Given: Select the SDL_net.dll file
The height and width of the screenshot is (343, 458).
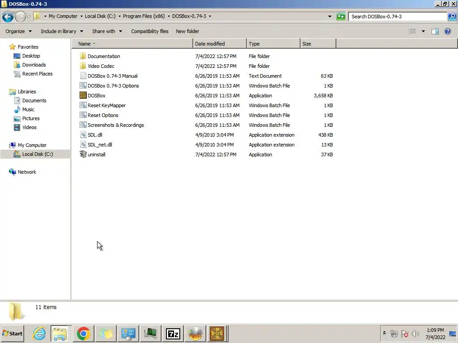Looking at the screenshot, I should (x=100, y=145).
